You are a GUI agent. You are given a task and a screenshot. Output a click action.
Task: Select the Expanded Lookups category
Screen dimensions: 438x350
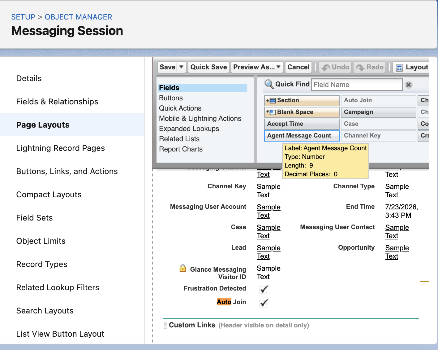[x=189, y=129]
